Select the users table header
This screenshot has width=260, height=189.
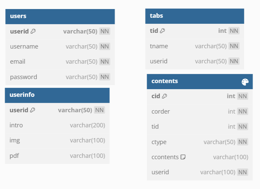click(60, 16)
